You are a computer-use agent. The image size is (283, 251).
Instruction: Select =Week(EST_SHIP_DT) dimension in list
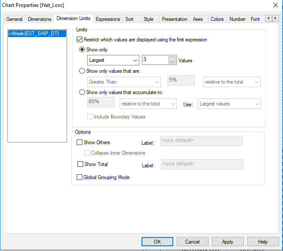[34, 34]
